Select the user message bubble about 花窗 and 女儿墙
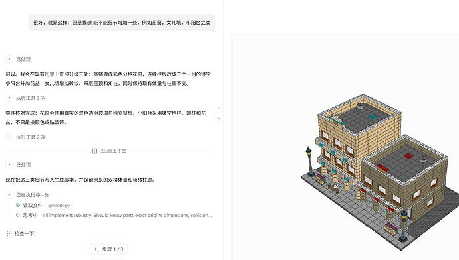This screenshot has width=459, height=260. tap(122, 22)
